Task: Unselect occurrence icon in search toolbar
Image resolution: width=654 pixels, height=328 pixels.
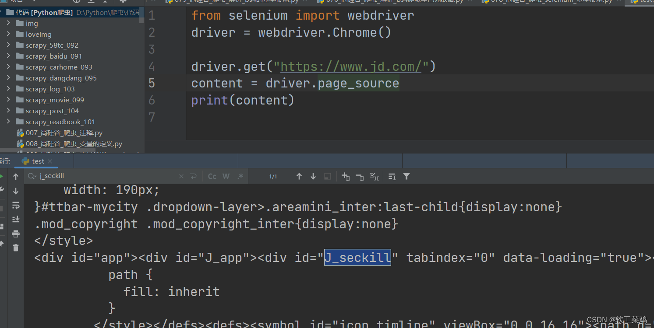Action: pos(360,176)
